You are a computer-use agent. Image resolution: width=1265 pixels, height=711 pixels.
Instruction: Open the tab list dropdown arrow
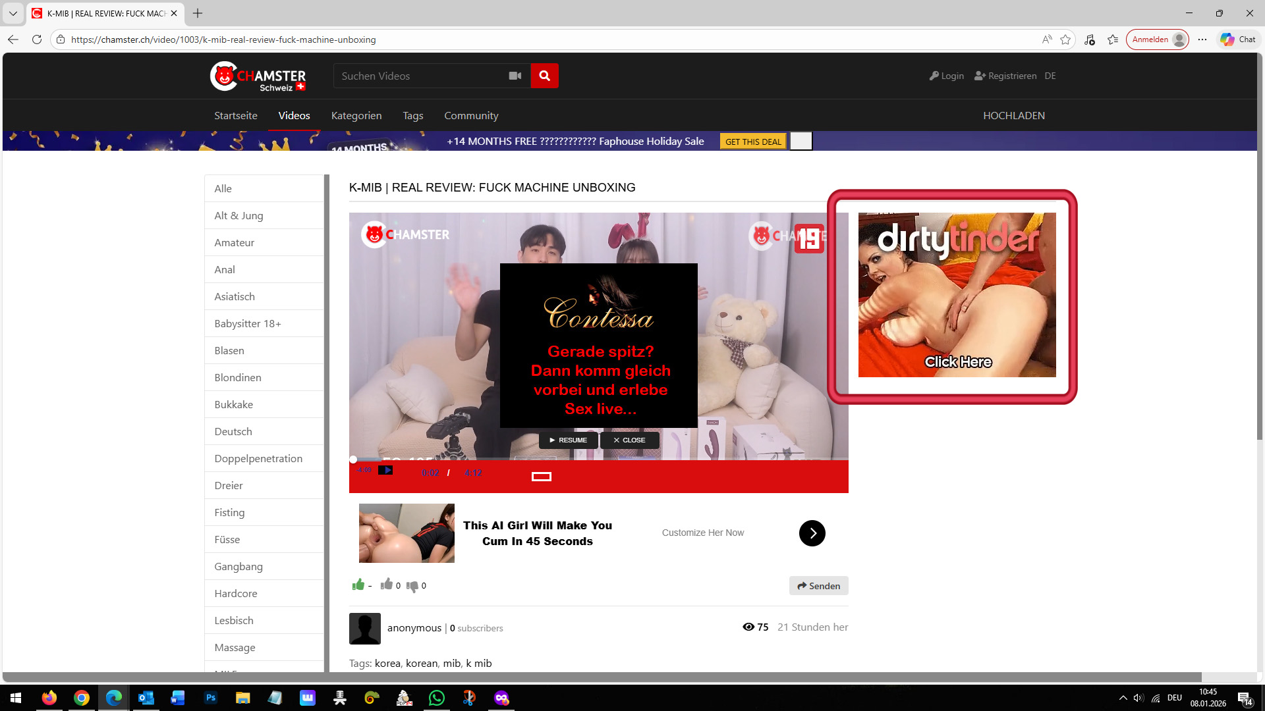point(13,13)
